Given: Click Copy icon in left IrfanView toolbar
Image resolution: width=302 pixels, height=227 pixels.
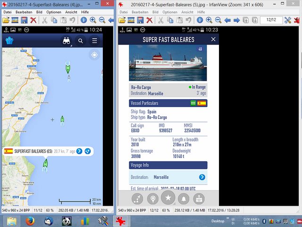Looking at the screenshot, I should (54, 20).
